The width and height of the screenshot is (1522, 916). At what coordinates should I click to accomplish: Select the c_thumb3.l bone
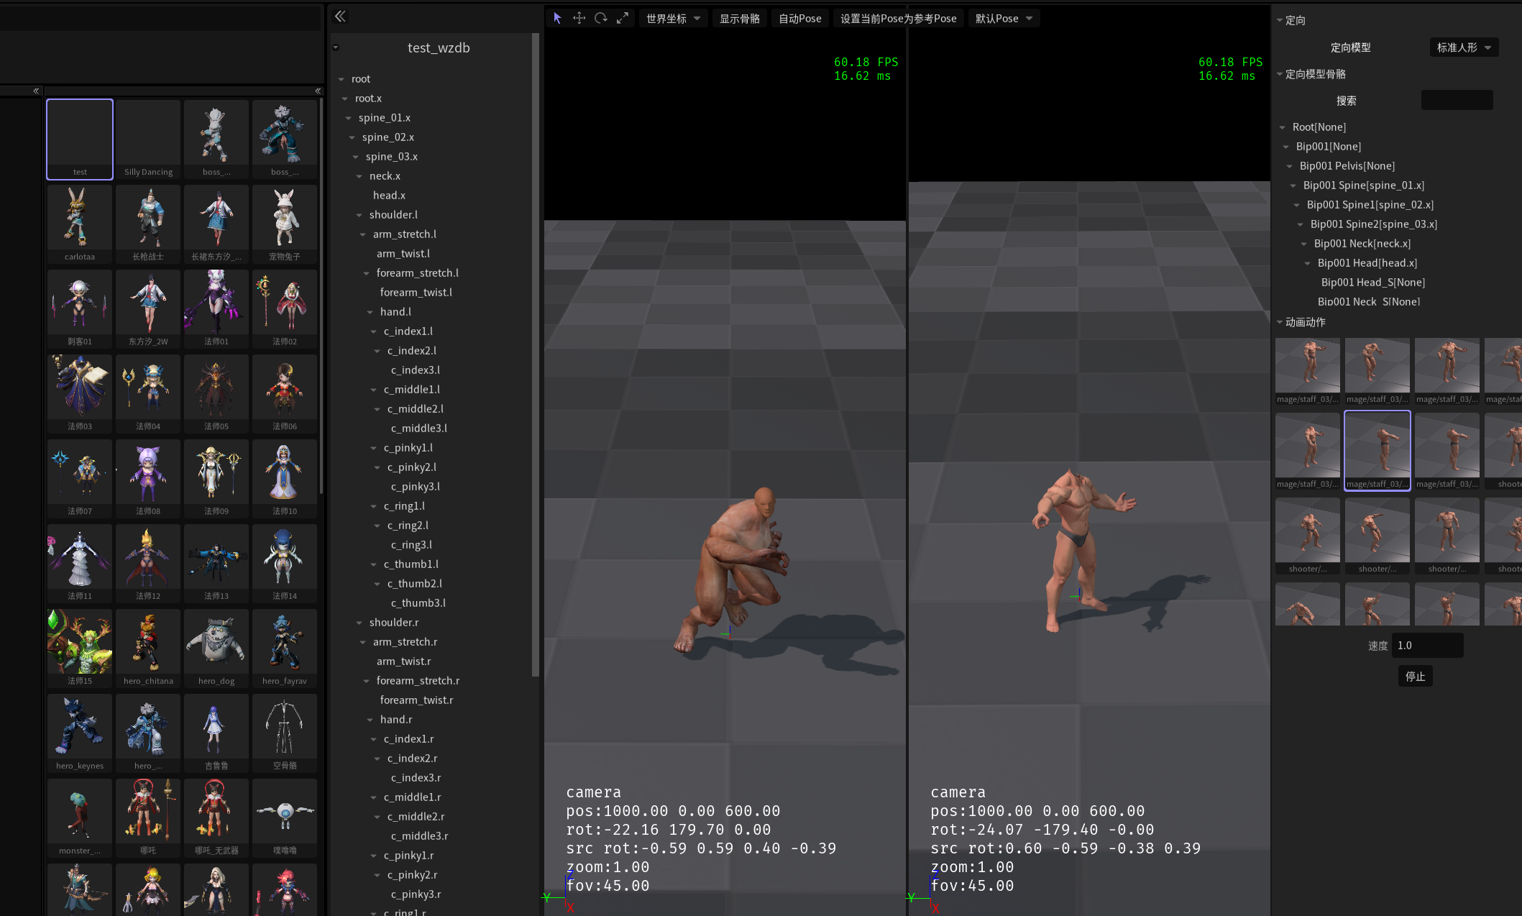tap(418, 603)
